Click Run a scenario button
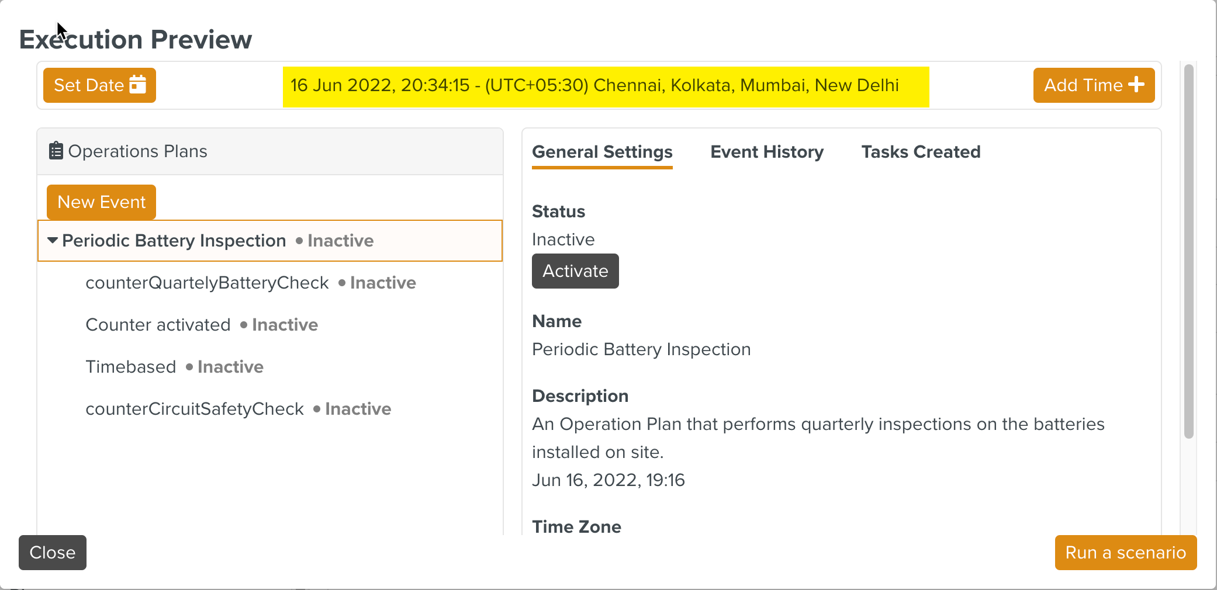This screenshot has height=590, width=1217. [1125, 553]
